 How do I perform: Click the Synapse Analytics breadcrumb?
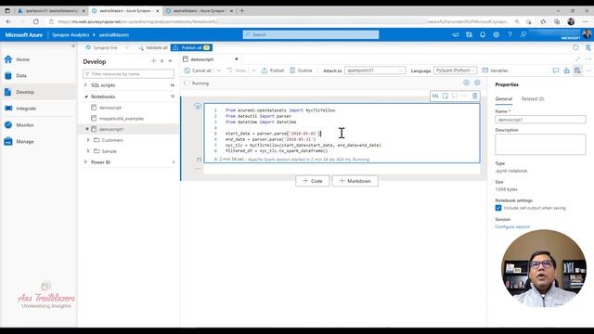[71, 35]
